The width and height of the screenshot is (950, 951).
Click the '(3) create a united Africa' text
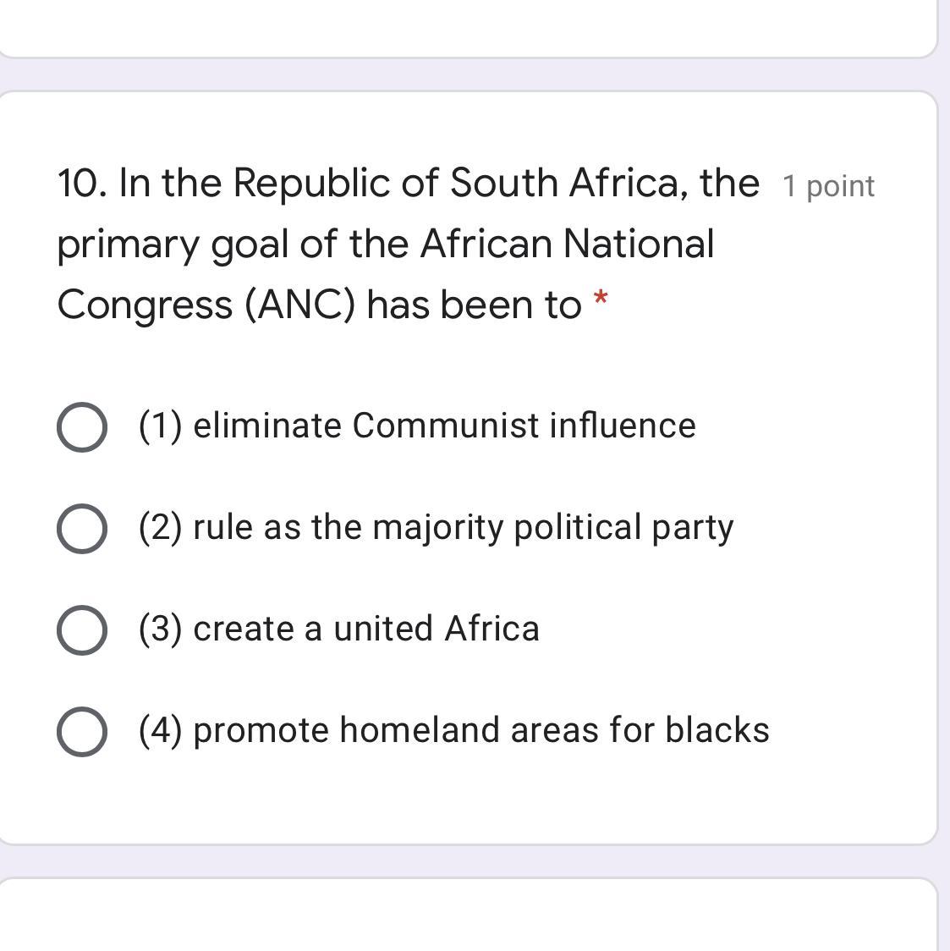tap(338, 629)
